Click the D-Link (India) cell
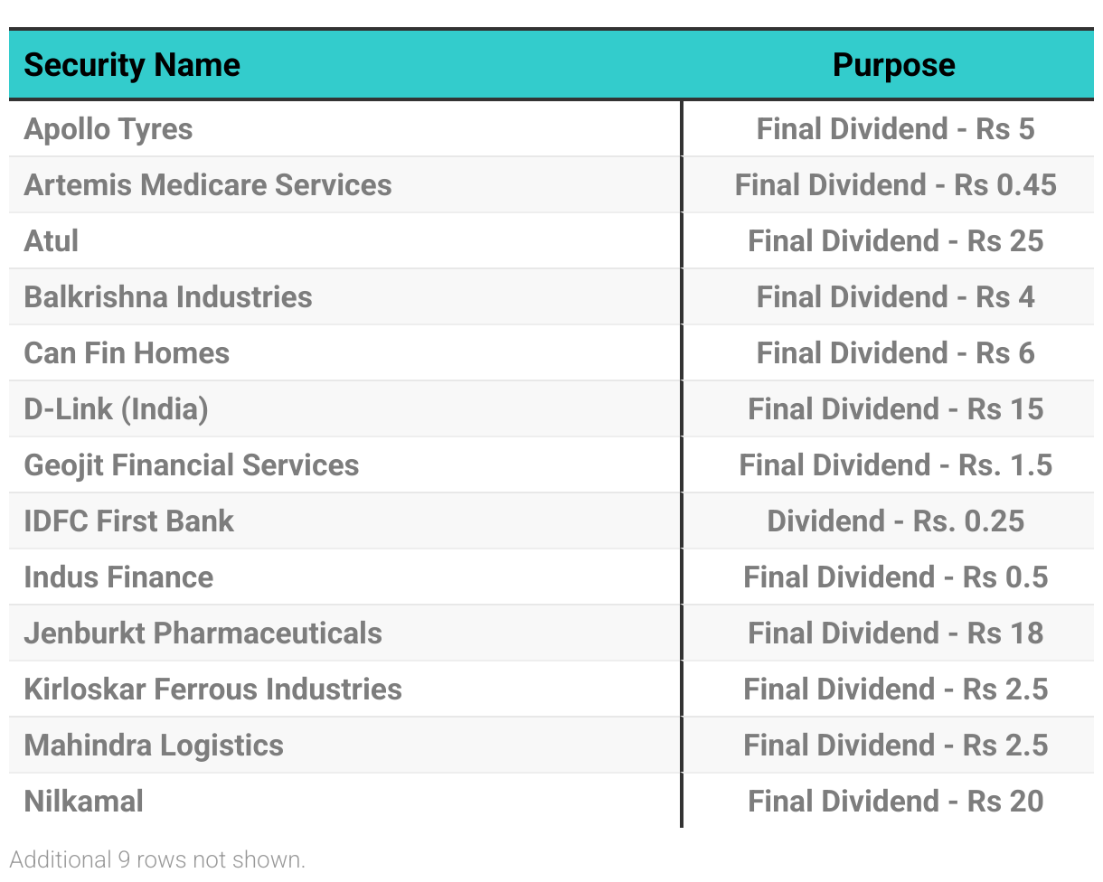Screen dimensions: 1103x882 pyautogui.click(x=117, y=409)
